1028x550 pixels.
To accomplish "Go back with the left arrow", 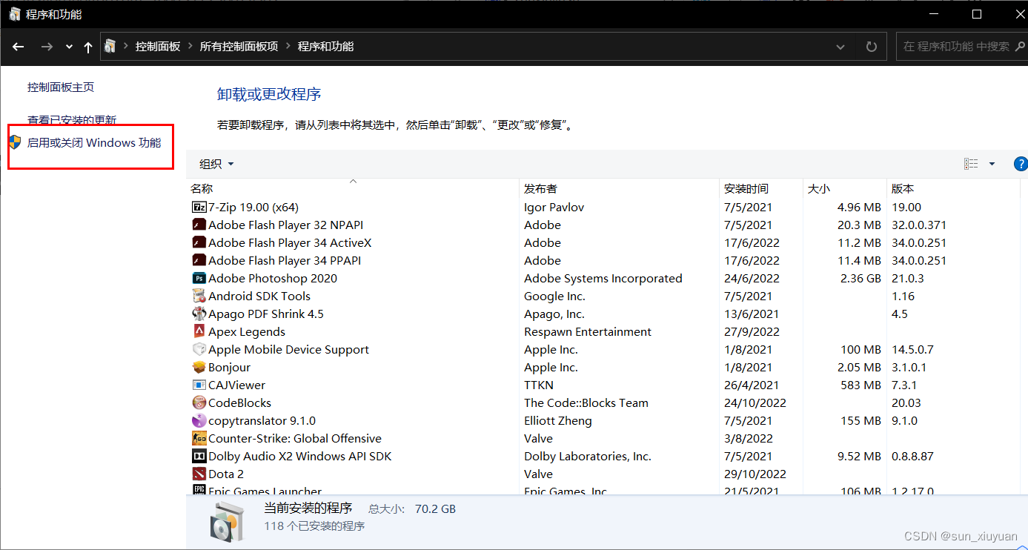I will pos(18,47).
